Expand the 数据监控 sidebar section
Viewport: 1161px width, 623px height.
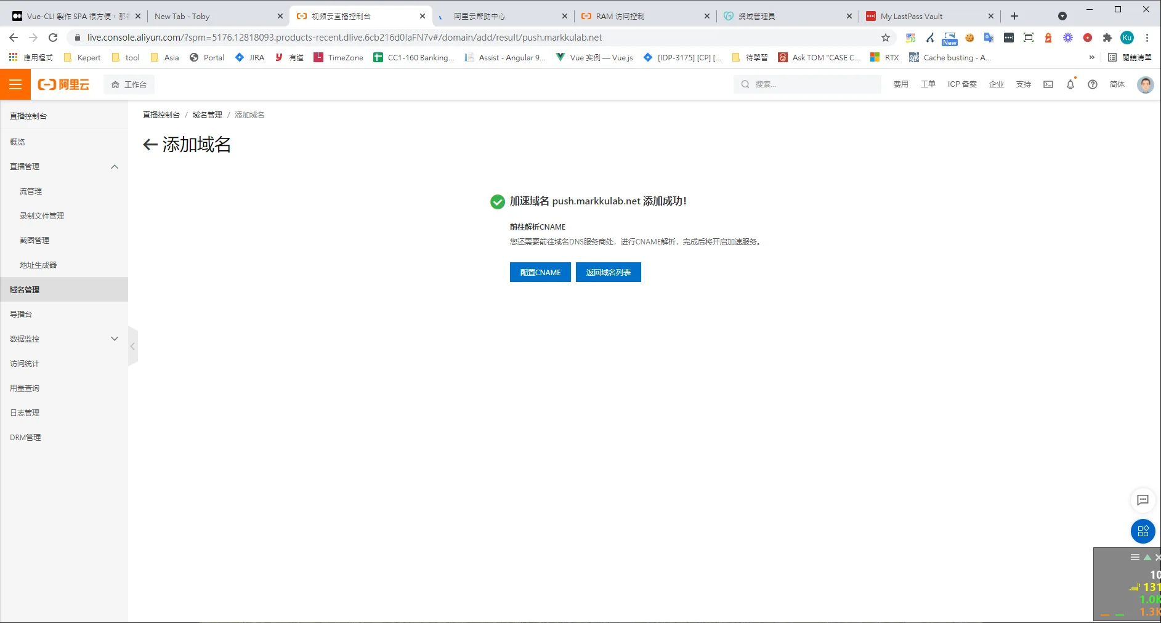[x=115, y=339]
